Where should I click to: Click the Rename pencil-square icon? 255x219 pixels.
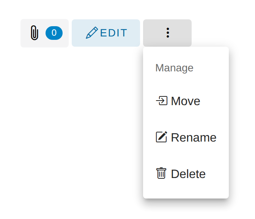[162, 137]
